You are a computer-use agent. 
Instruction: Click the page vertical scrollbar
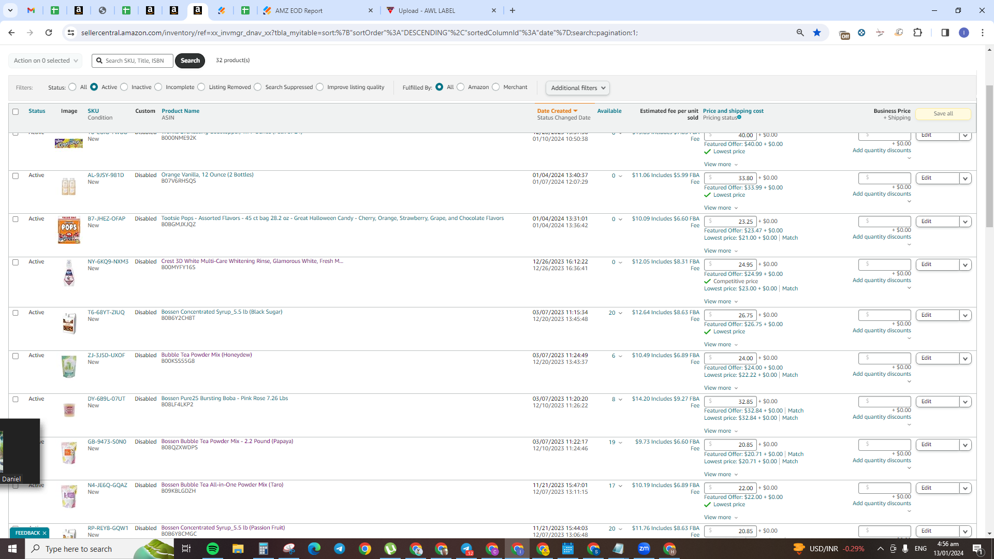[989, 155]
